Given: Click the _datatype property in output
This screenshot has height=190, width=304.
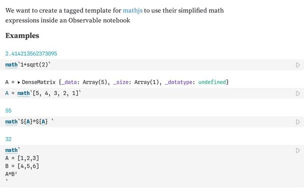Looking at the screenshot, I should [179, 82].
